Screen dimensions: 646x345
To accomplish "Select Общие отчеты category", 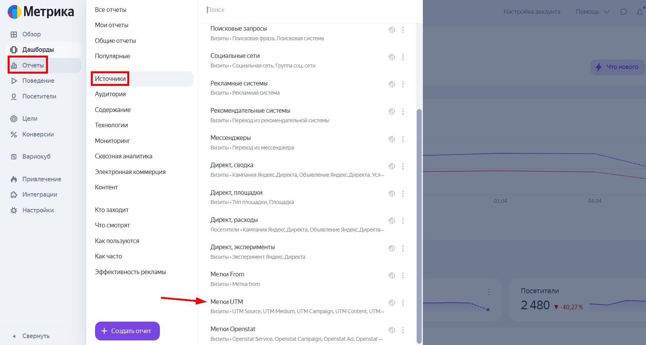I will 115,41.
